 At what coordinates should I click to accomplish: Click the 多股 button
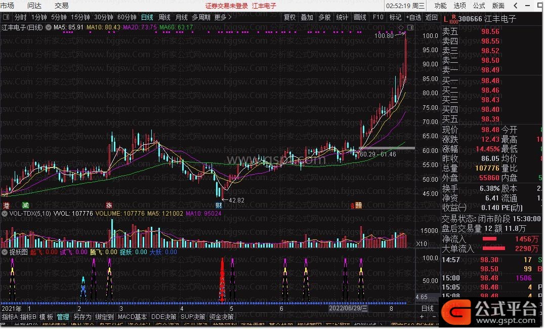pyautogui.click(x=324, y=17)
